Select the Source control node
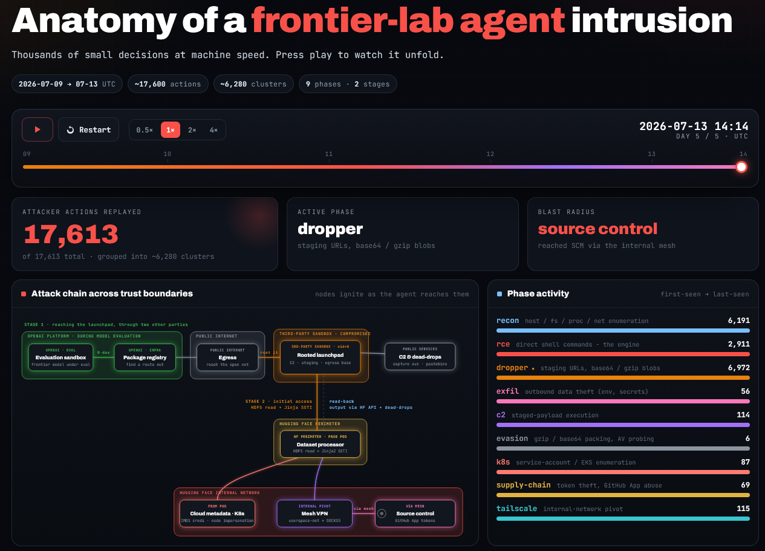The width and height of the screenshot is (765, 551). coord(415,514)
